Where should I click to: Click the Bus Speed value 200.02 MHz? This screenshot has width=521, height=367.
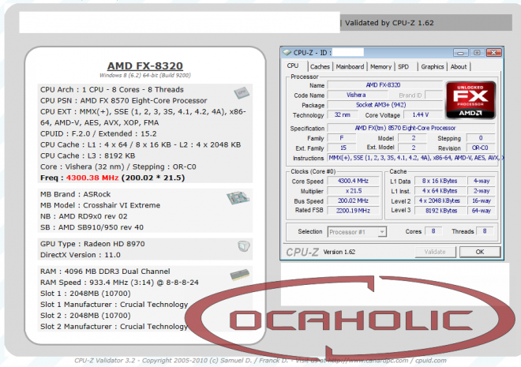pyautogui.click(x=353, y=201)
